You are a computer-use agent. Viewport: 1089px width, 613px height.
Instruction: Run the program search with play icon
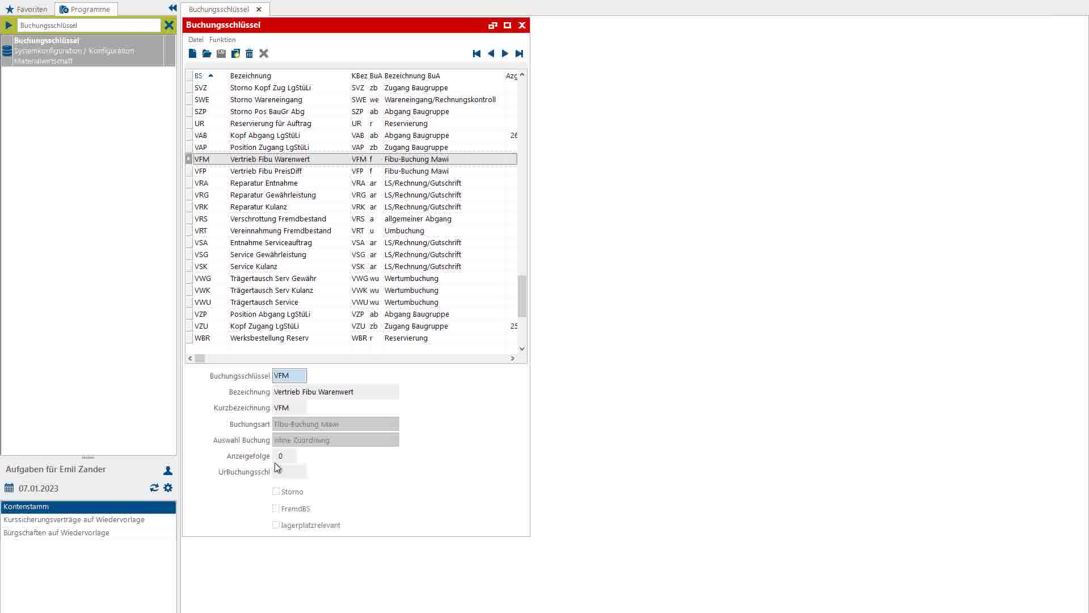pyautogui.click(x=9, y=25)
